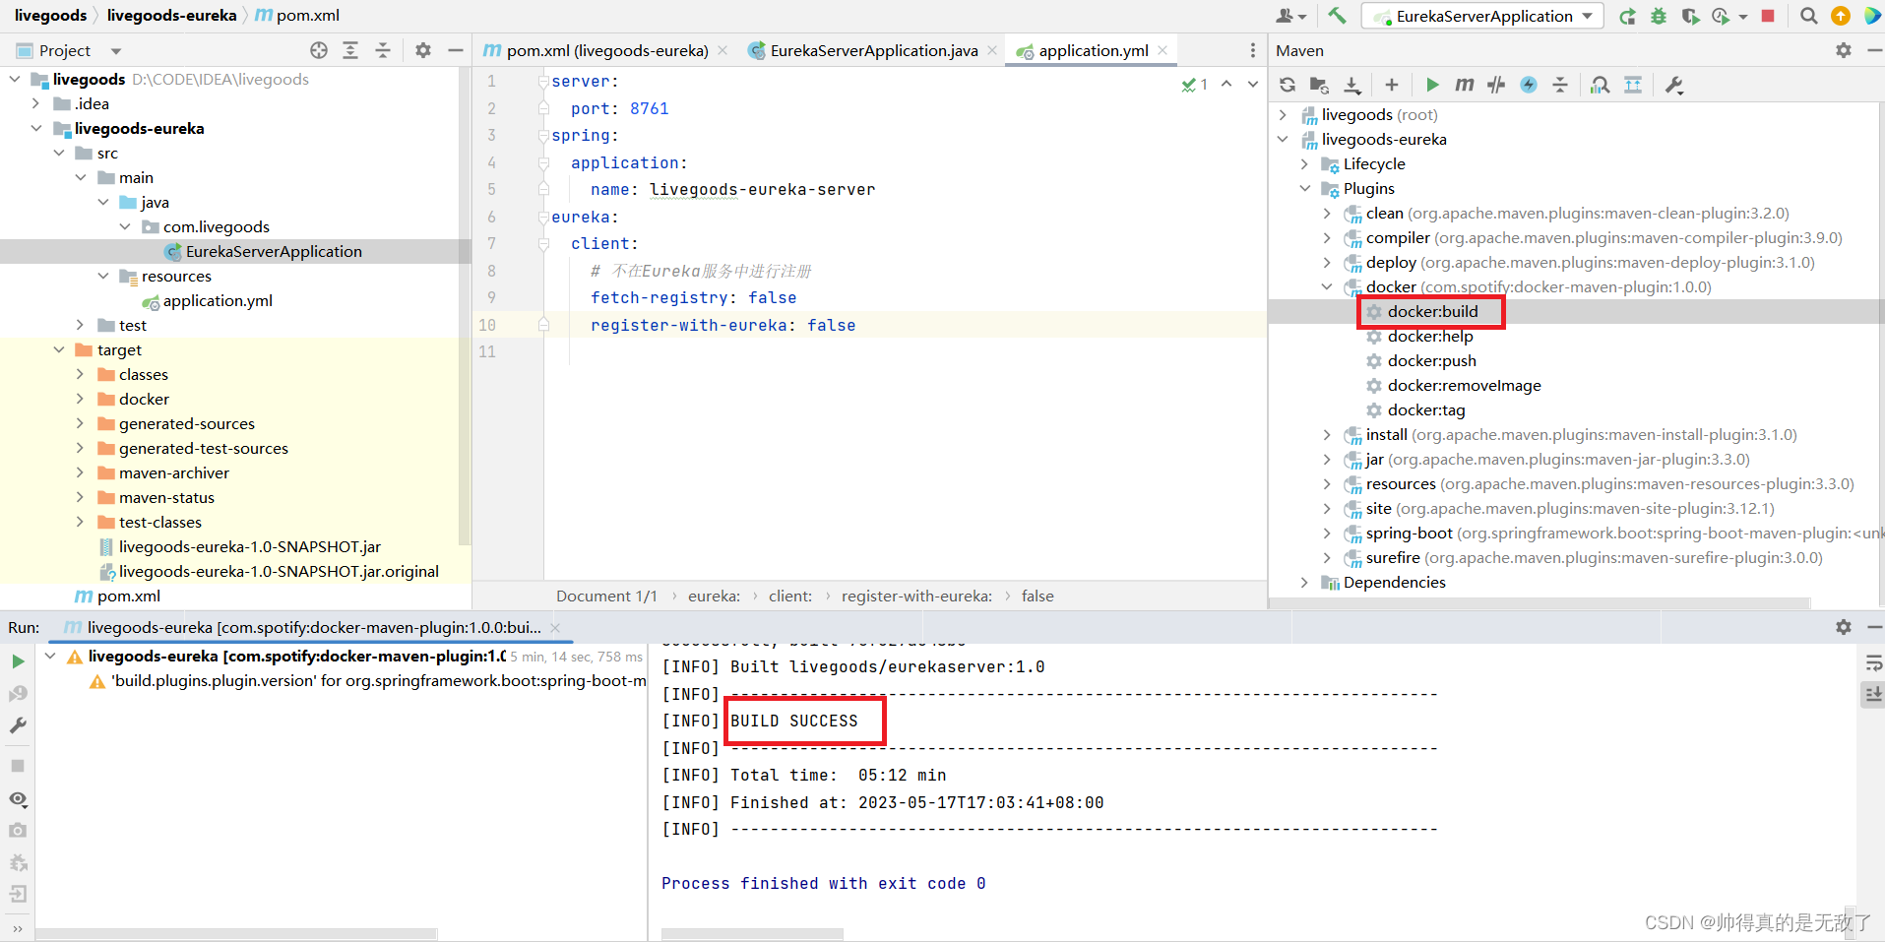Reload All Maven Projects in Maven panel
Image resolution: width=1885 pixels, height=942 pixels.
[1288, 85]
